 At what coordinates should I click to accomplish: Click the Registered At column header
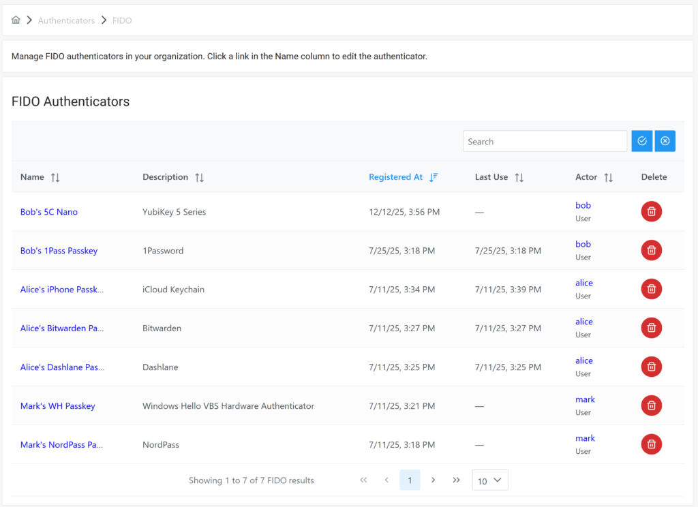click(396, 177)
